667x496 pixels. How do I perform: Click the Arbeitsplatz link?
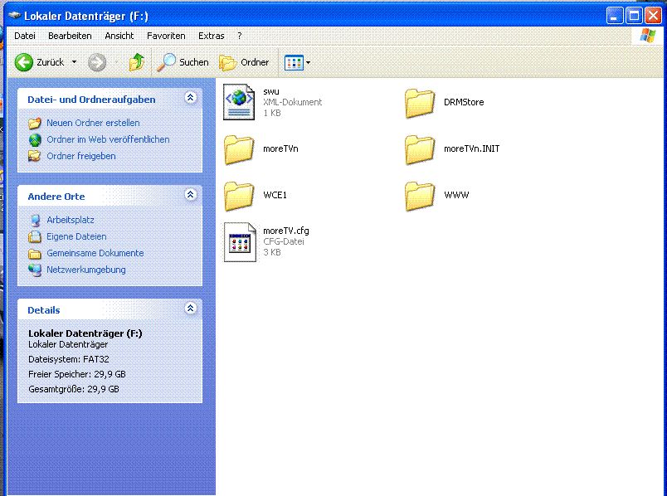point(70,220)
